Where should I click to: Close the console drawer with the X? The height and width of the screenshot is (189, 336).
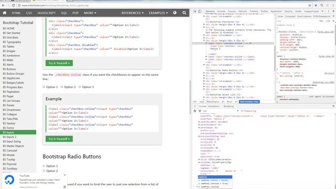[333, 106]
